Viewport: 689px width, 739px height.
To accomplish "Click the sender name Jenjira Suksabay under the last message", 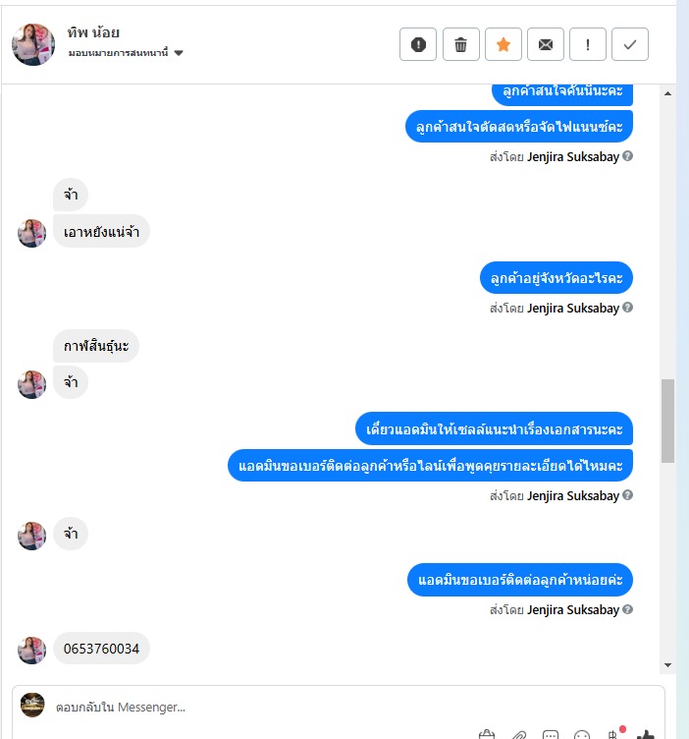I will click(x=573, y=610).
